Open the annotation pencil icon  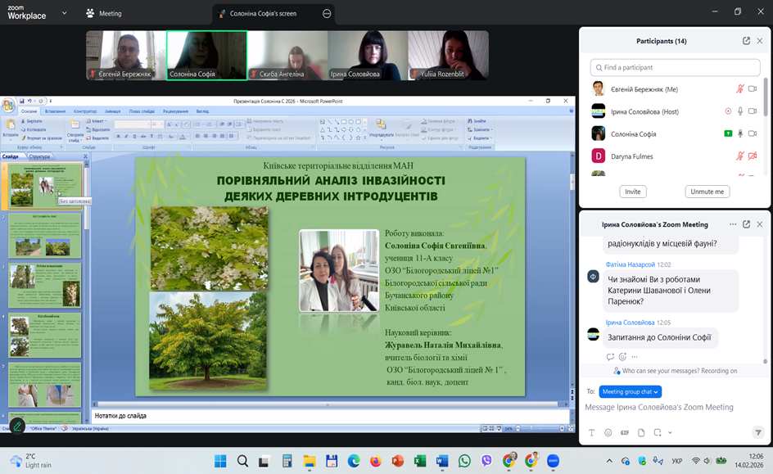tap(16, 426)
